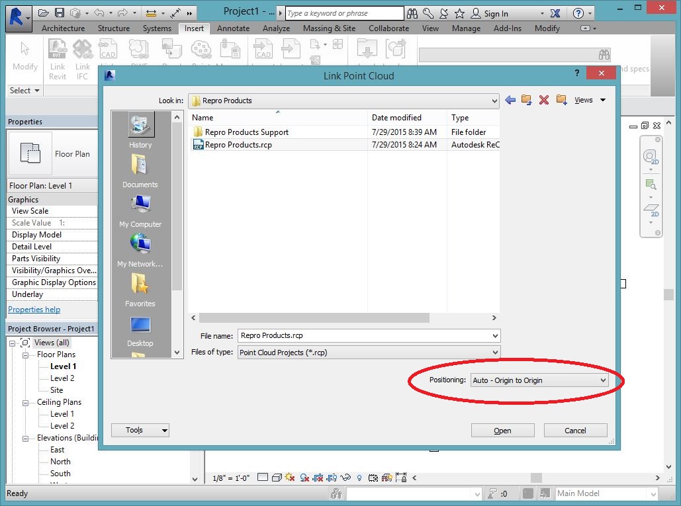Switch to the Massing & Site tab

click(329, 28)
